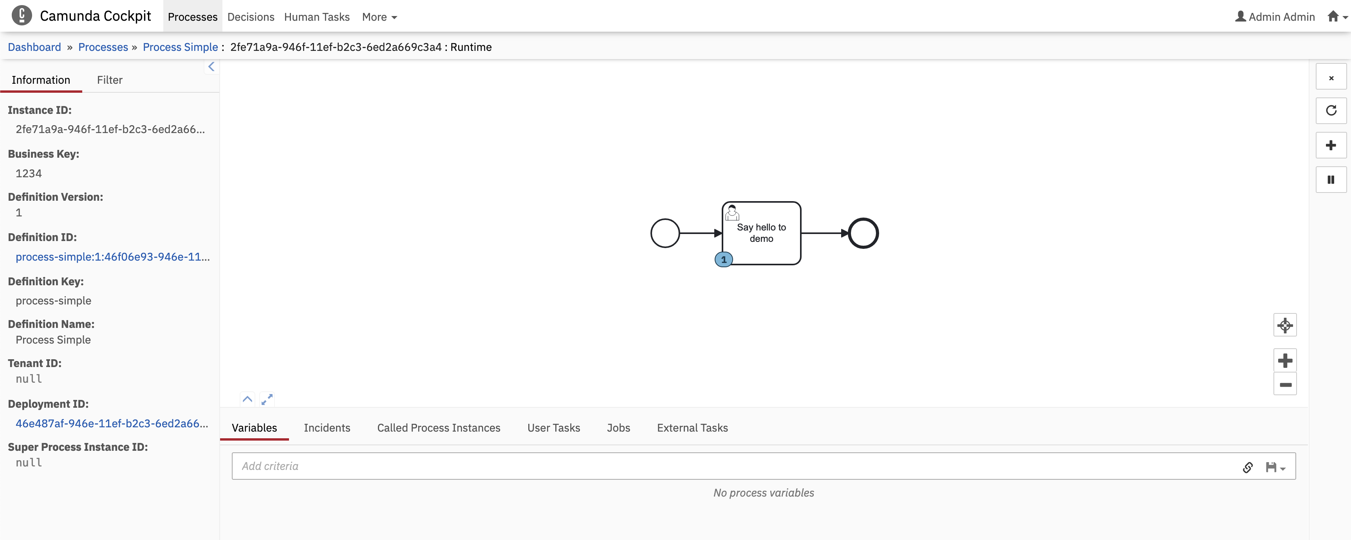Collapse the bottom tabs panel with the up chevron
The image size is (1351, 540).
coord(247,400)
